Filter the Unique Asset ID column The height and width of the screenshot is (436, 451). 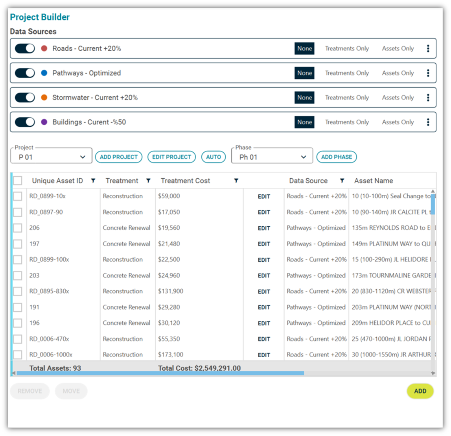(93, 181)
